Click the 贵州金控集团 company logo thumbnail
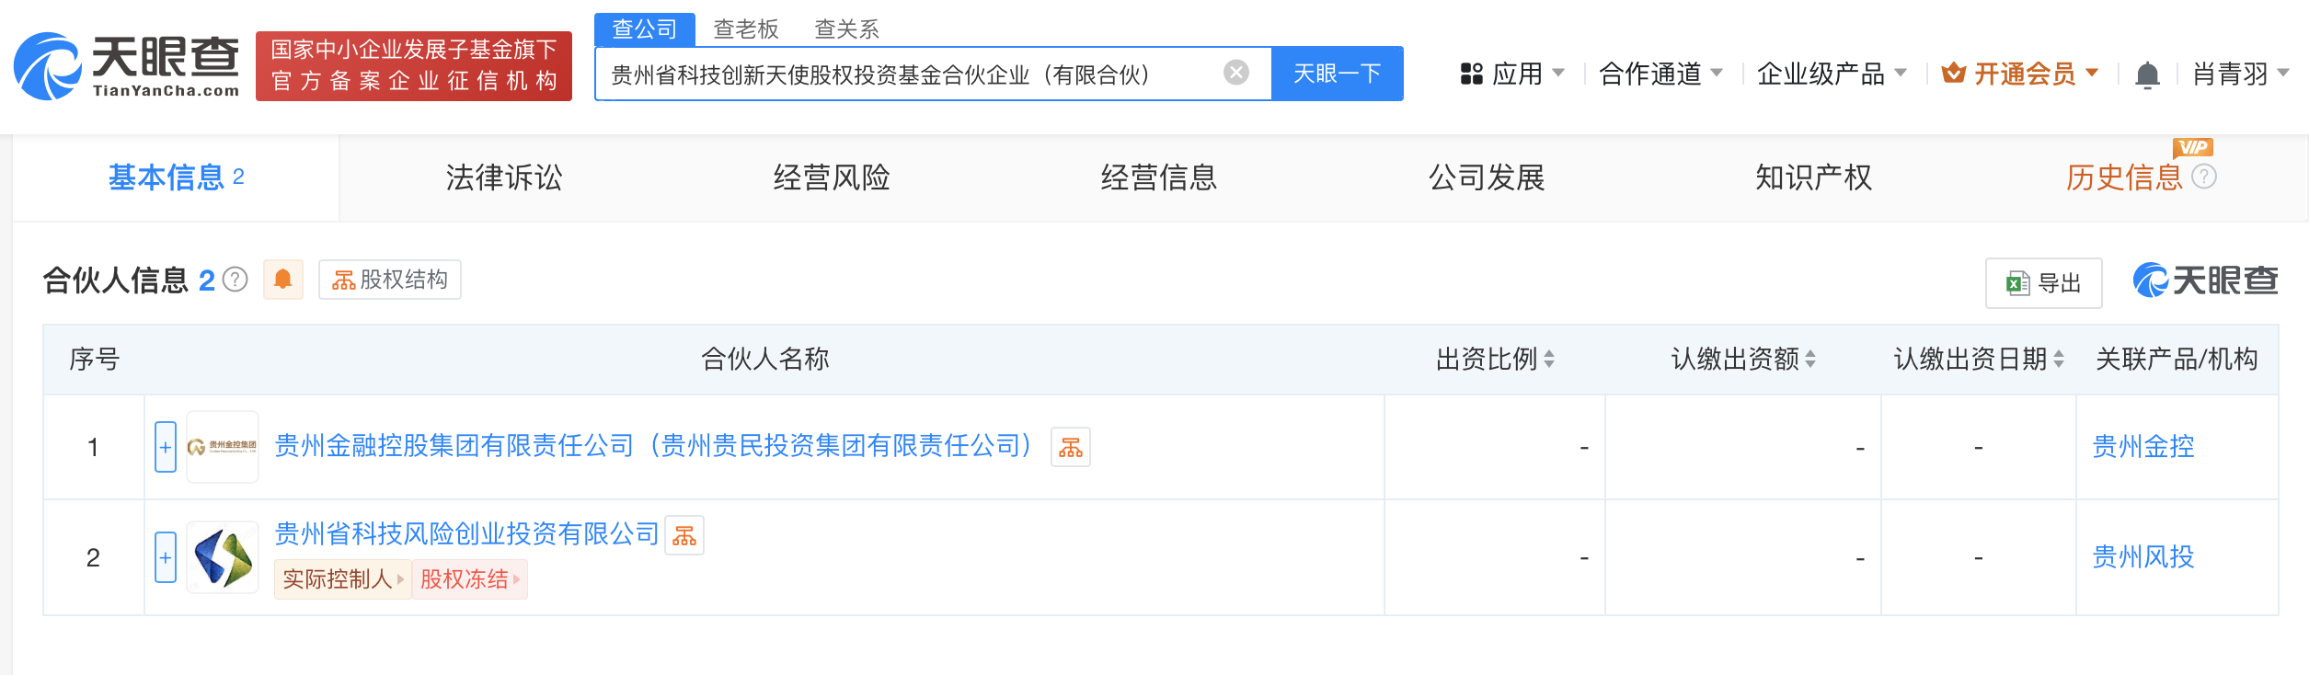 (223, 447)
